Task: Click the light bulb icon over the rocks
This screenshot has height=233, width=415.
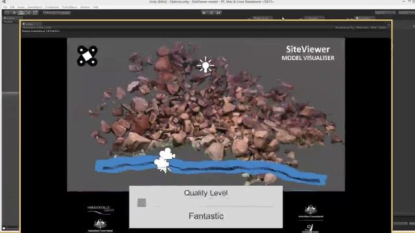Action: pyautogui.click(x=206, y=65)
